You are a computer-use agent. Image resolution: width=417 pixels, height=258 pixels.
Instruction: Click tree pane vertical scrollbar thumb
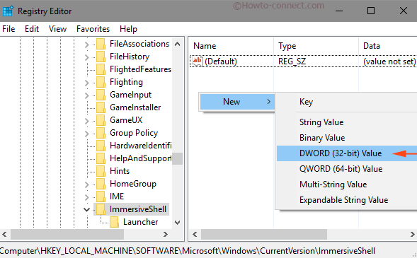[x=178, y=158]
